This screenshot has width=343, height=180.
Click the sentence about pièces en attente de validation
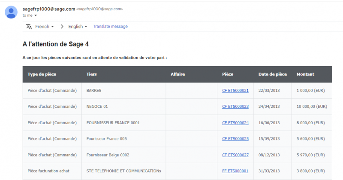95,58
